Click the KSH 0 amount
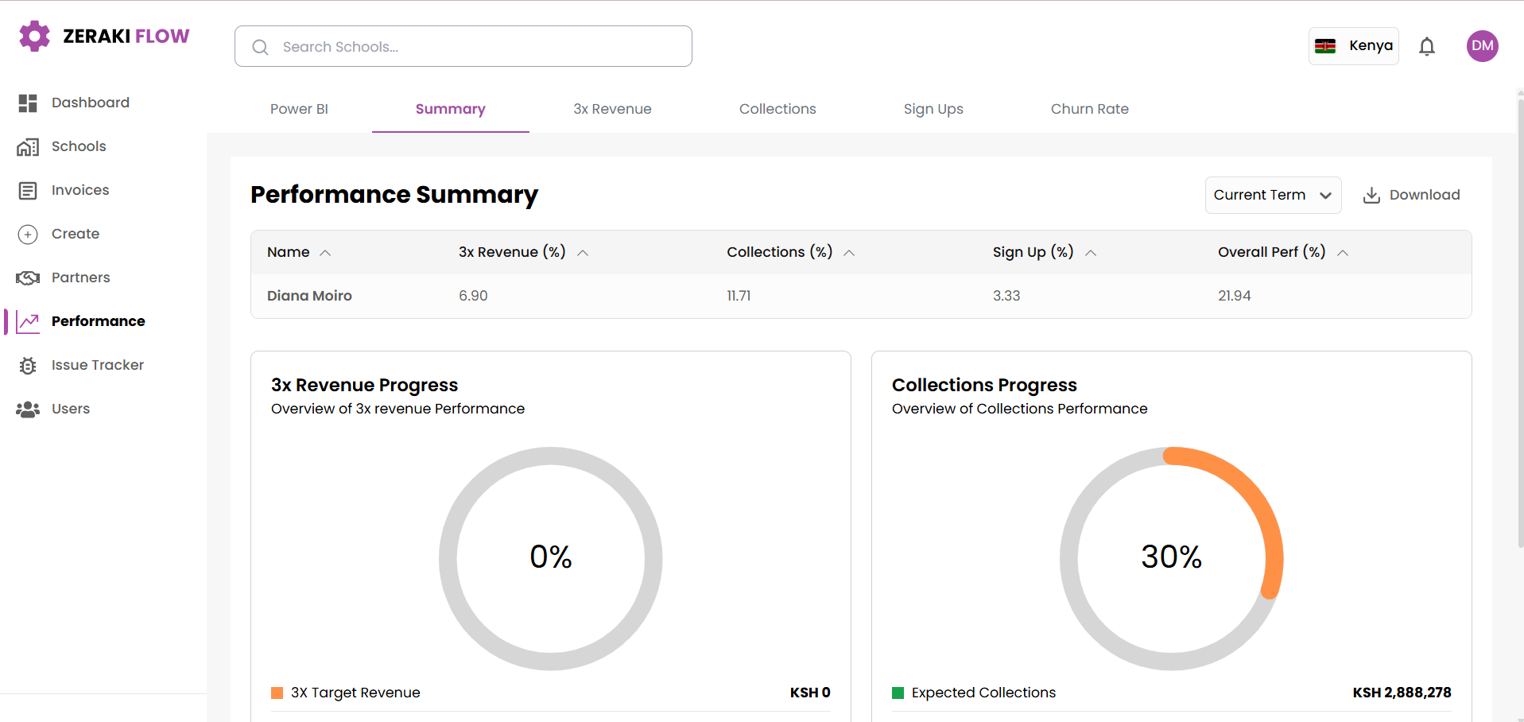The width and height of the screenshot is (1524, 722). pyautogui.click(x=810, y=693)
